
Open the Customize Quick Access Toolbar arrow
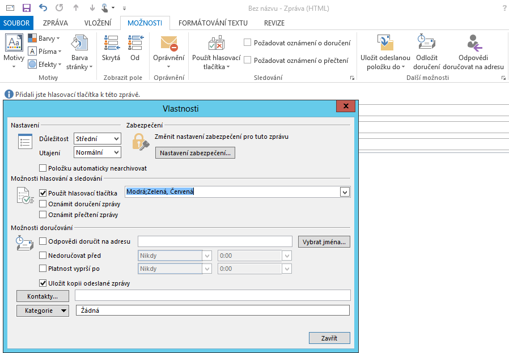[124, 8]
